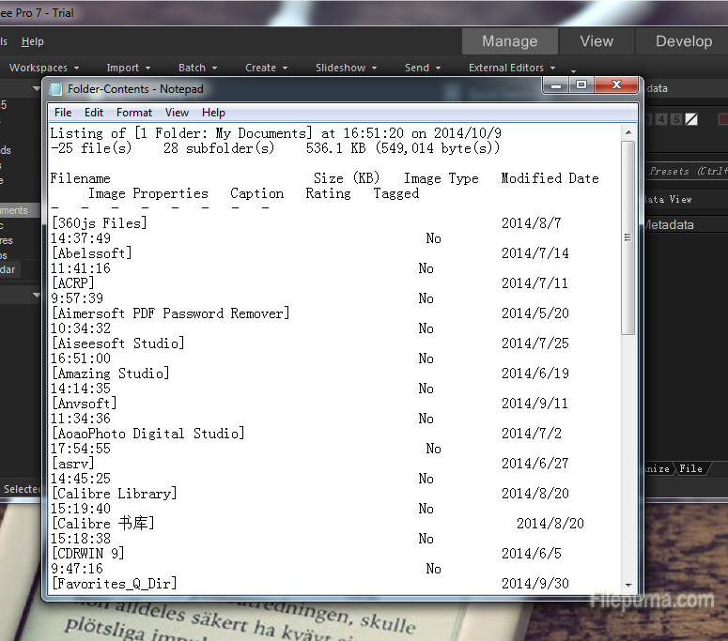728x641 pixels.
Task: Open Notepad's Format menu
Action: pos(134,113)
